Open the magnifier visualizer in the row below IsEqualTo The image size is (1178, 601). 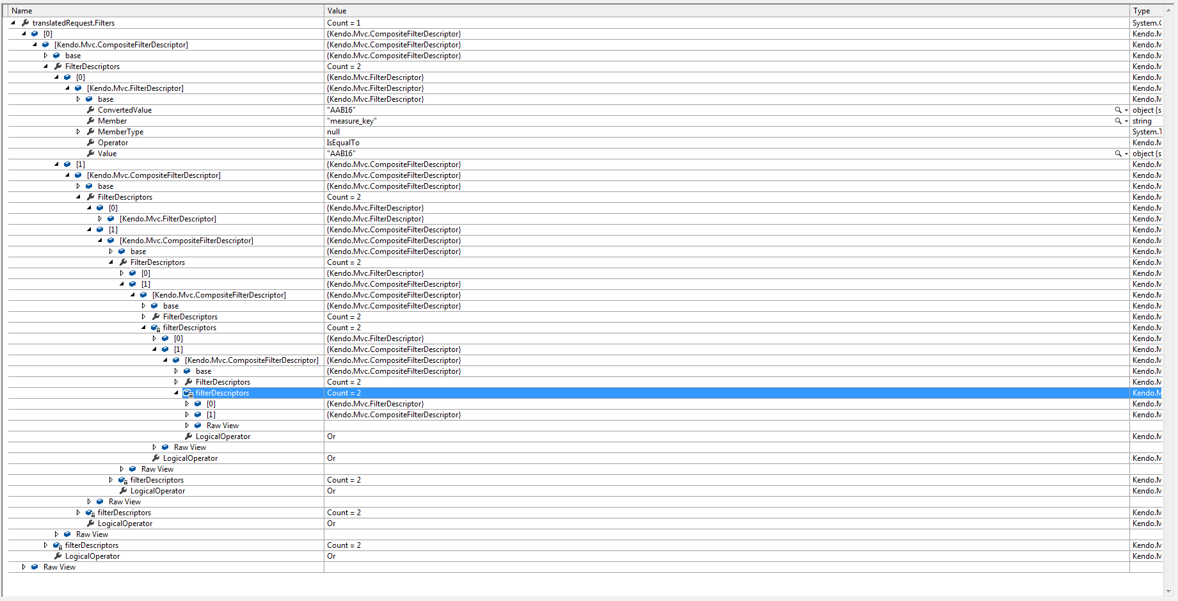pos(1118,154)
